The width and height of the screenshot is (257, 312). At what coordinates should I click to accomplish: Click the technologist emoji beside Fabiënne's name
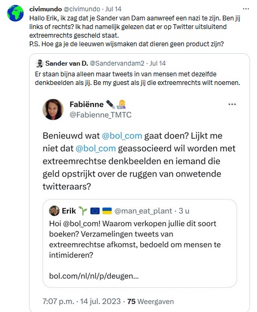(x=122, y=104)
